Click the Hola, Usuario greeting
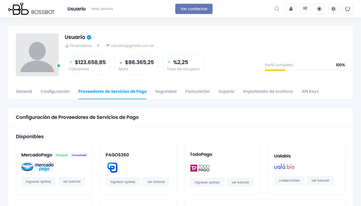 click(x=102, y=9)
